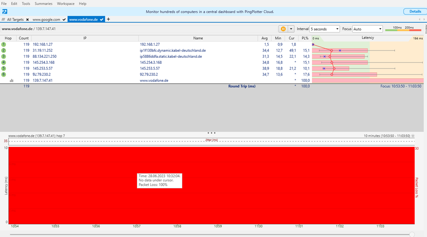This screenshot has height=237, width=427.
Task: Select hop 4 green circle icon
Action: coord(3,62)
